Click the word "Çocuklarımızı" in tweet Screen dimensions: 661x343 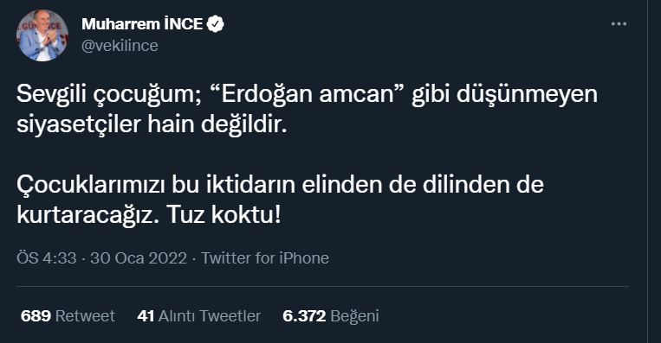(x=91, y=186)
